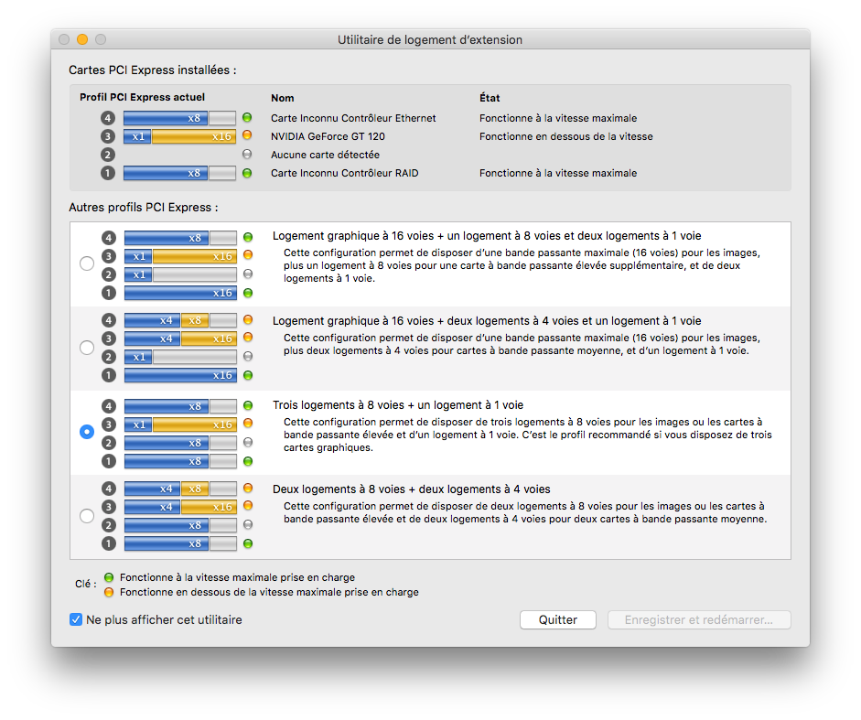861x720 pixels.
Task: Click the grey status light for the empty slot 2
Action: point(247,155)
